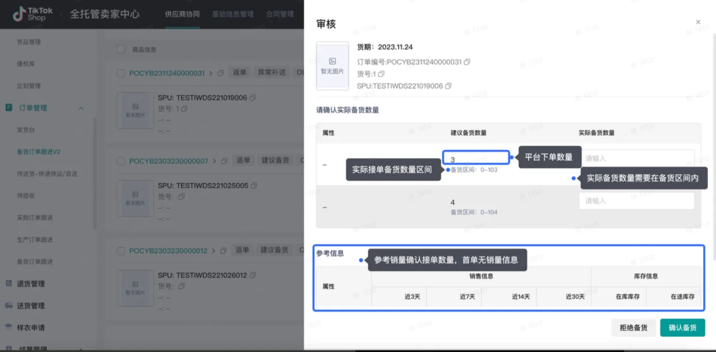The width and height of the screenshot is (716, 352).
Task: Select 采购订单跟进 in the sidebar
Action: coord(35,218)
